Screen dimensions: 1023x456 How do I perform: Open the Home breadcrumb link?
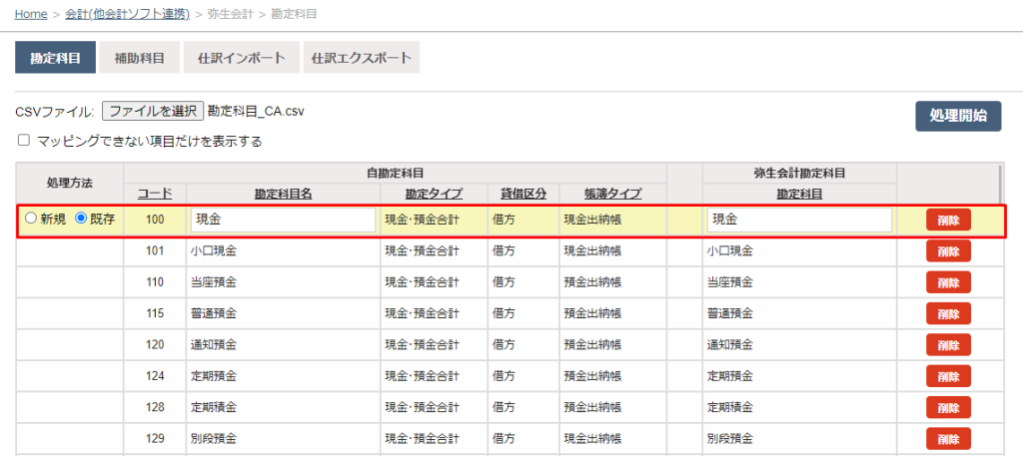click(31, 14)
